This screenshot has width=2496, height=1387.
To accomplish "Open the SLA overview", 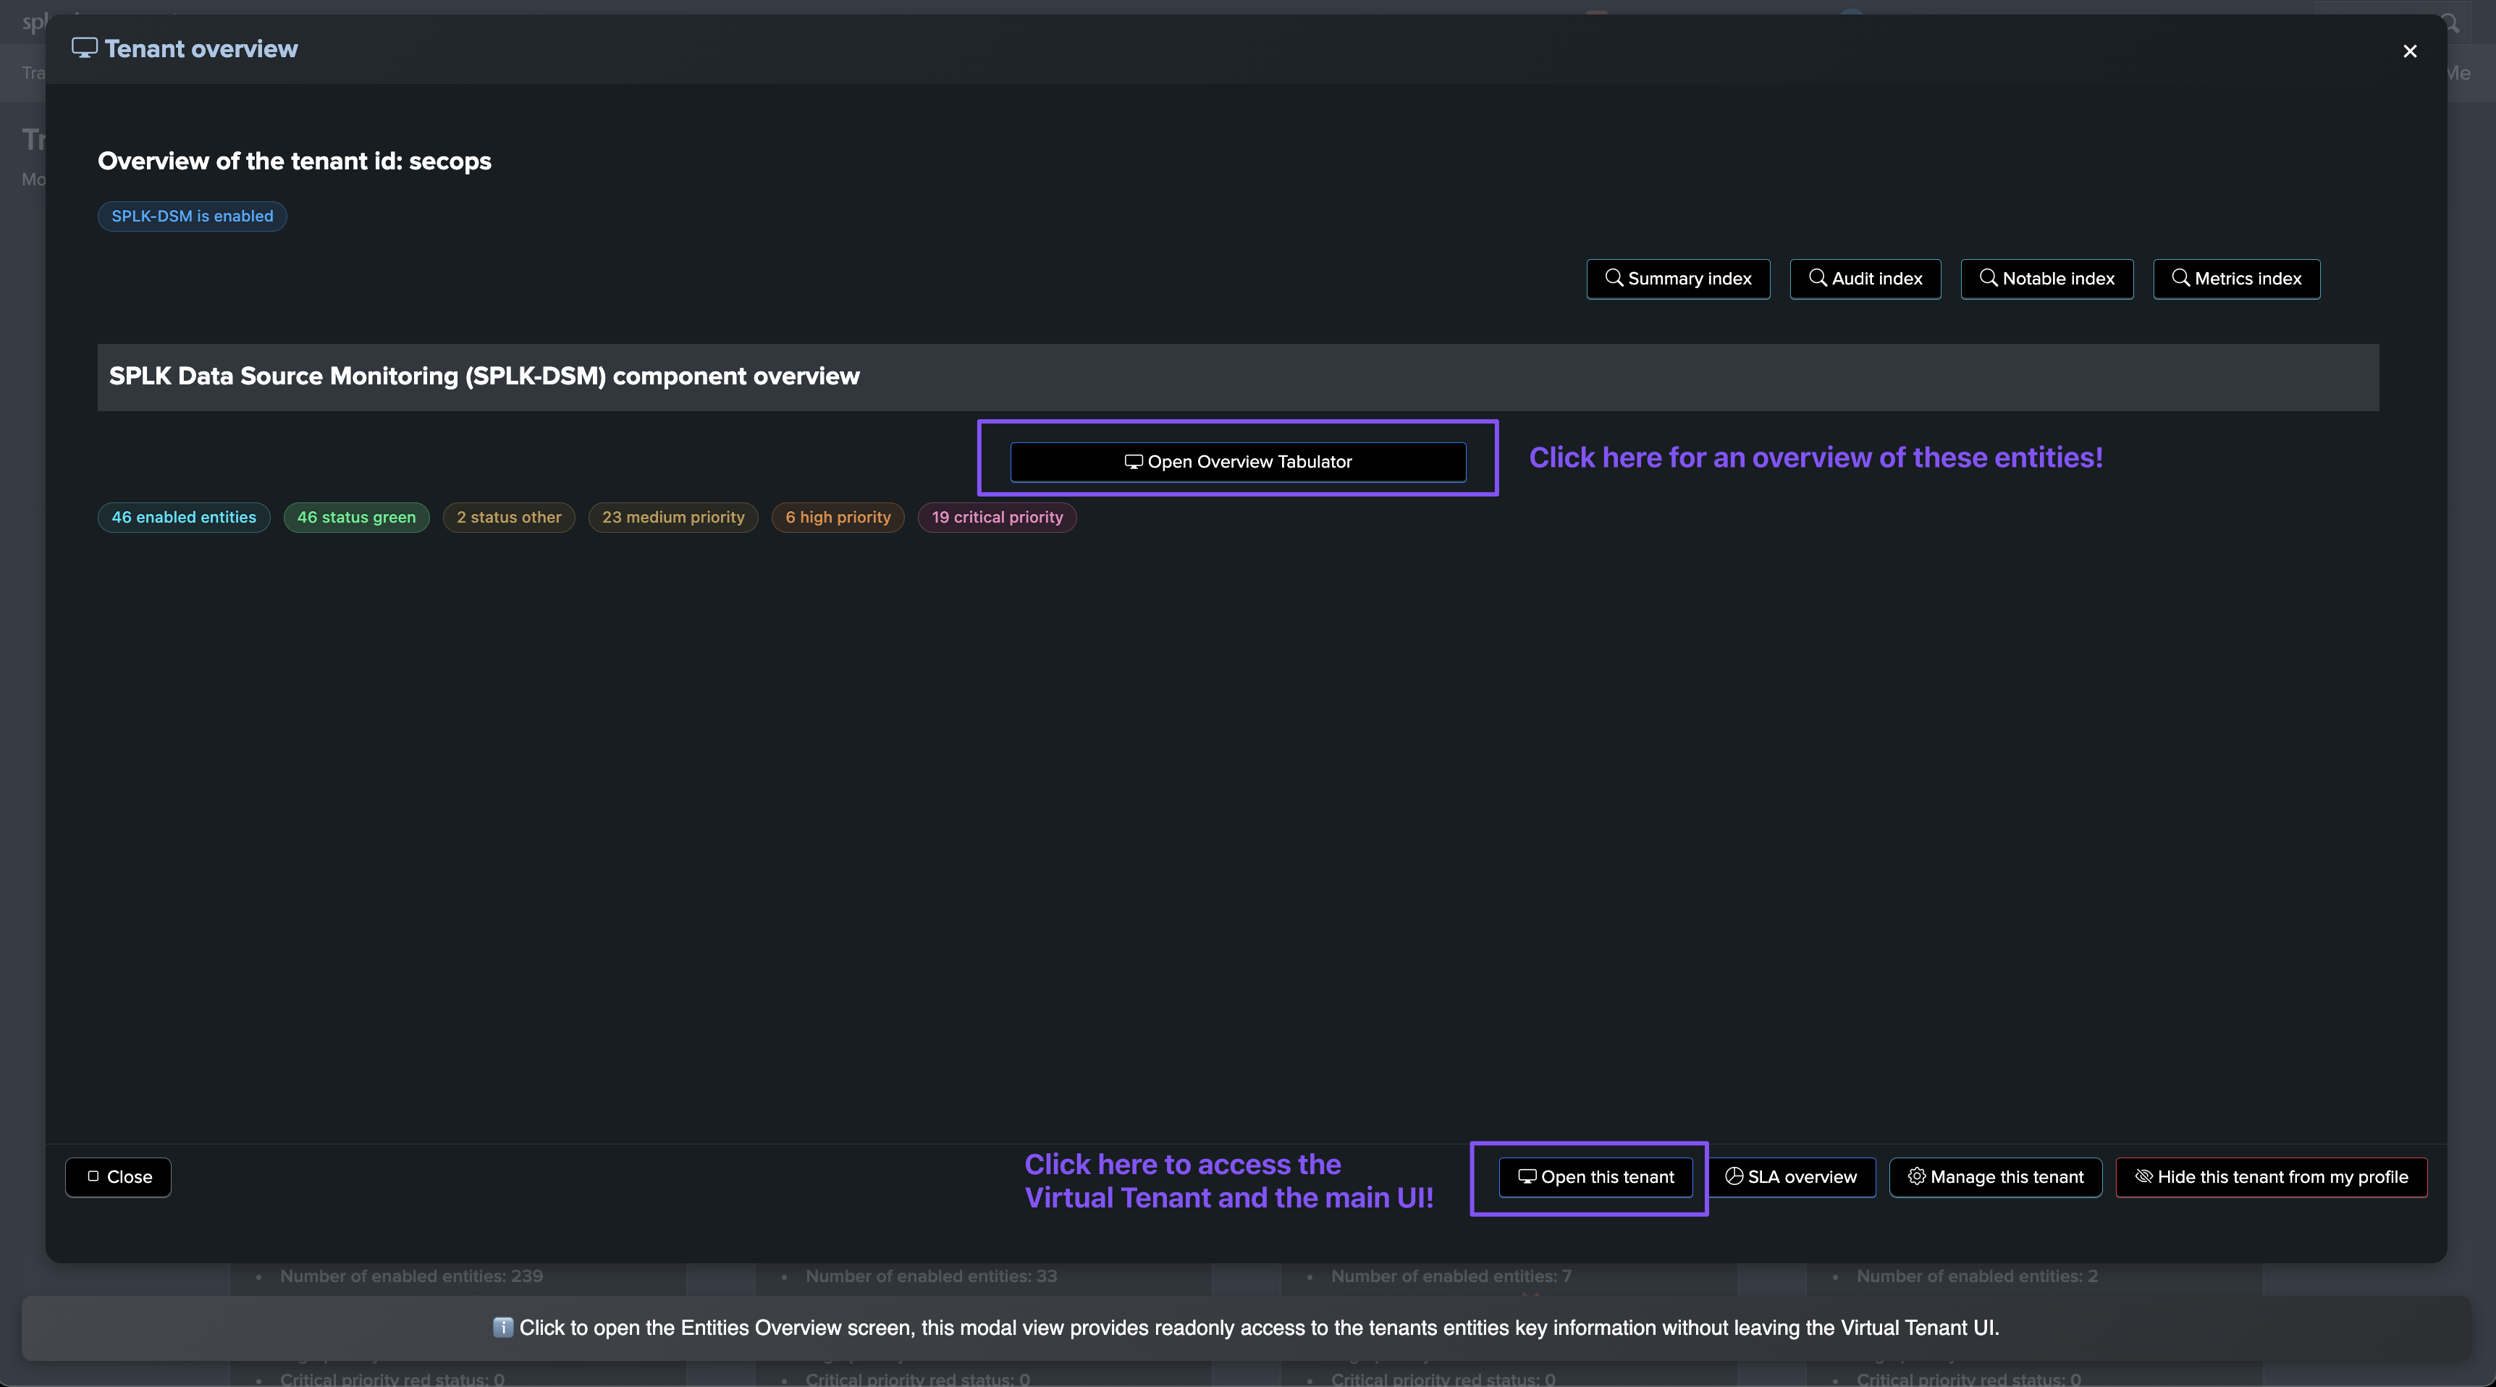I will point(1791,1176).
